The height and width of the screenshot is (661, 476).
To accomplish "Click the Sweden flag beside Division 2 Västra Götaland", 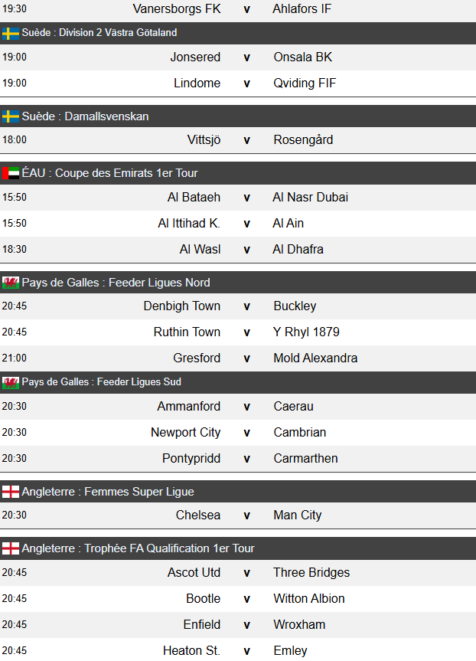I will tap(11, 33).
